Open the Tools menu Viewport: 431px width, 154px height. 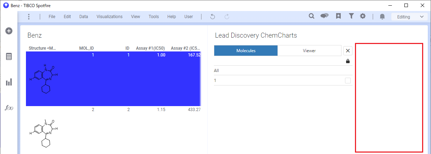point(153,17)
